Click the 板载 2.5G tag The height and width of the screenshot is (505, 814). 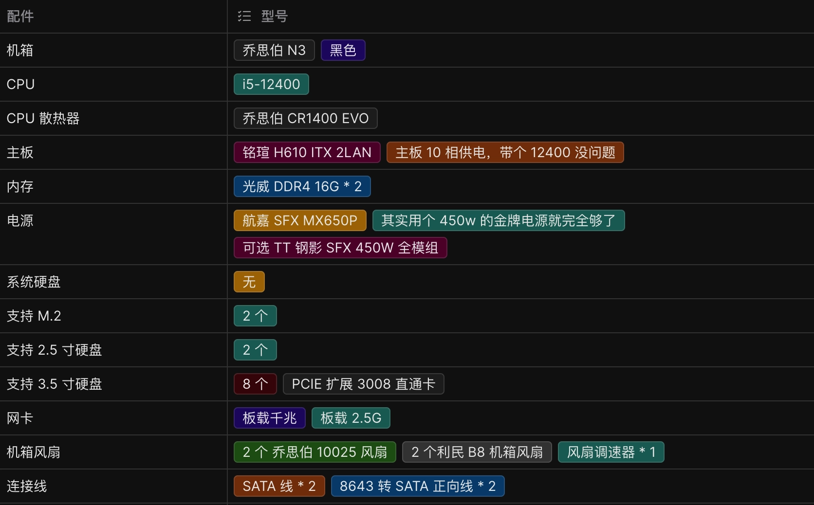tap(351, 418)
